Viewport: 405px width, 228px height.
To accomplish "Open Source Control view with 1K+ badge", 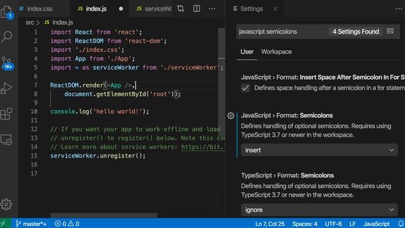I will (x=7, y=63).
